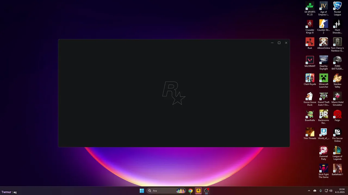Image resolution: width=348 pixels, height=195 pixels.
Task: Select the Pro Soccer Online shortcut
Action: 337,135
